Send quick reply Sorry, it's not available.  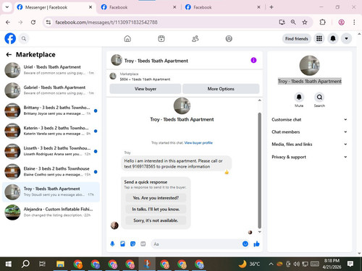156,220
